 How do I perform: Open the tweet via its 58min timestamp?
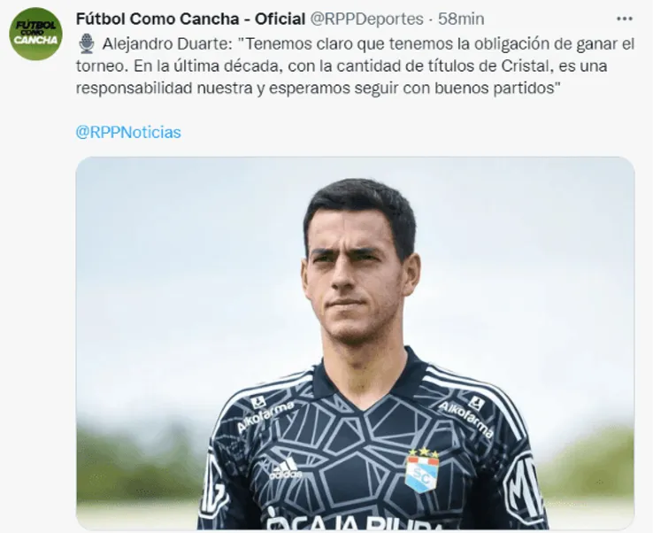click(461, 19)
